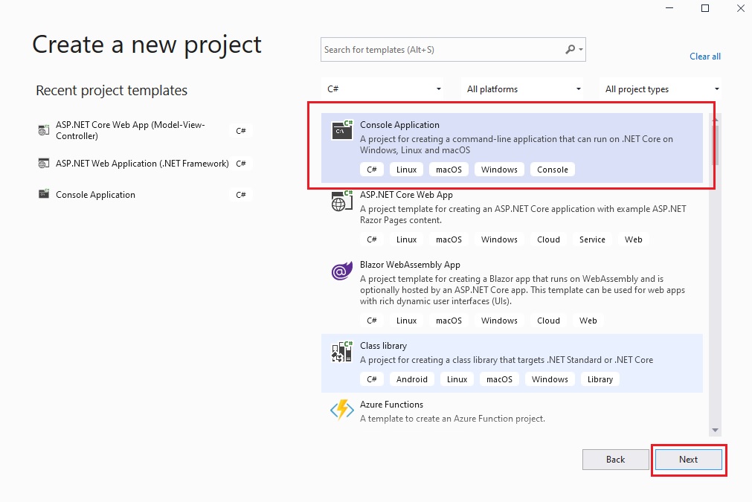Click the Cloud tag on Blazor WebAssembly App
The image size is (752, 502).
(x=548, y=321)
